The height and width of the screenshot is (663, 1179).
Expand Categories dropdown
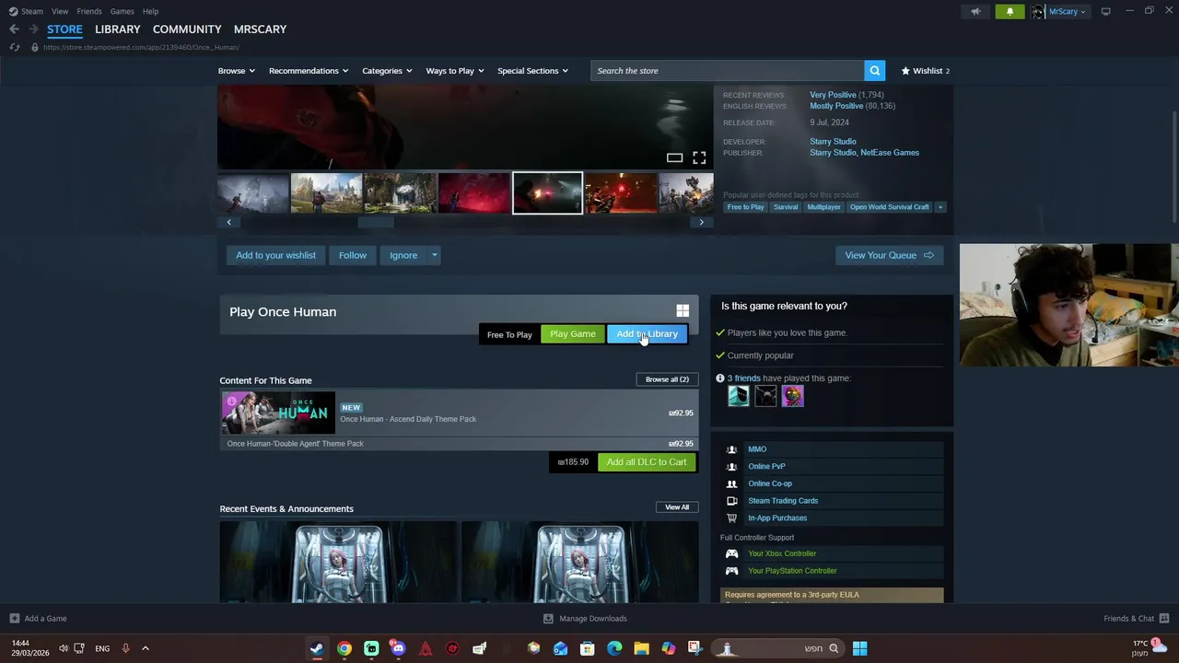tap(387, 71)
